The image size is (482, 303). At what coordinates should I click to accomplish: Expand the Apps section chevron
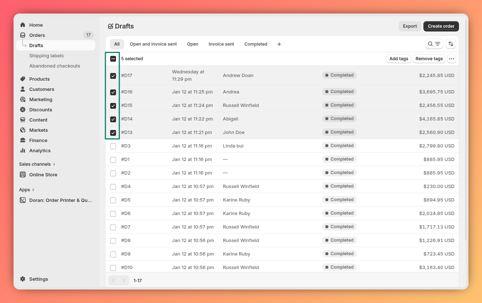33,190
